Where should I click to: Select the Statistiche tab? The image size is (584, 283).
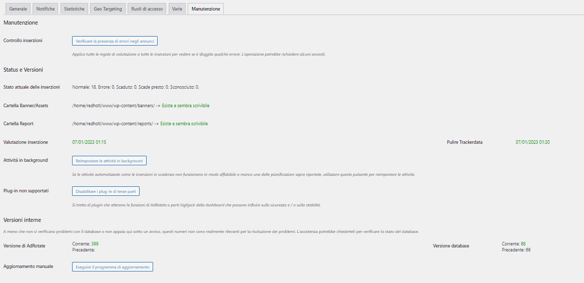(74, 9)
